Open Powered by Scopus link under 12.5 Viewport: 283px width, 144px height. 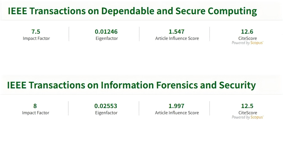[x=248, y=117]
